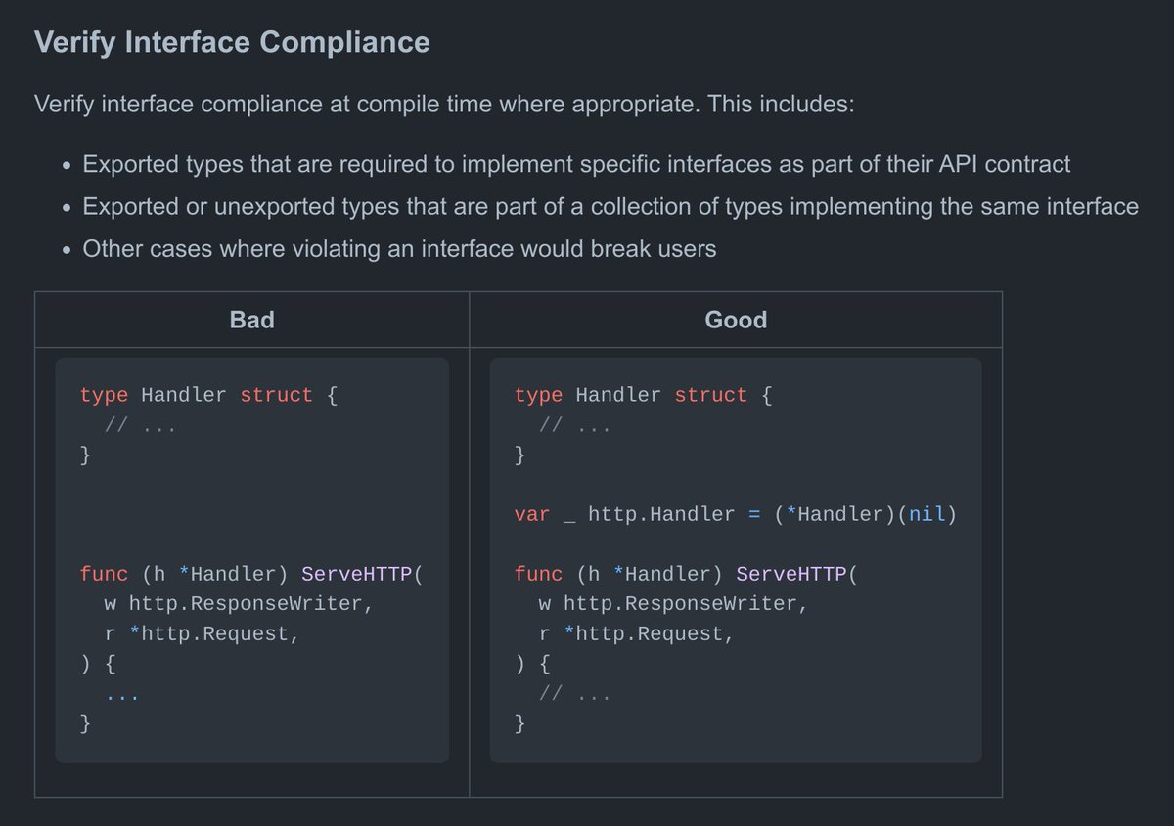Click the 'Bad' column header
The width and height of the screenshot is (1174, 826).
pyautogui.click(x=251, y=320)
